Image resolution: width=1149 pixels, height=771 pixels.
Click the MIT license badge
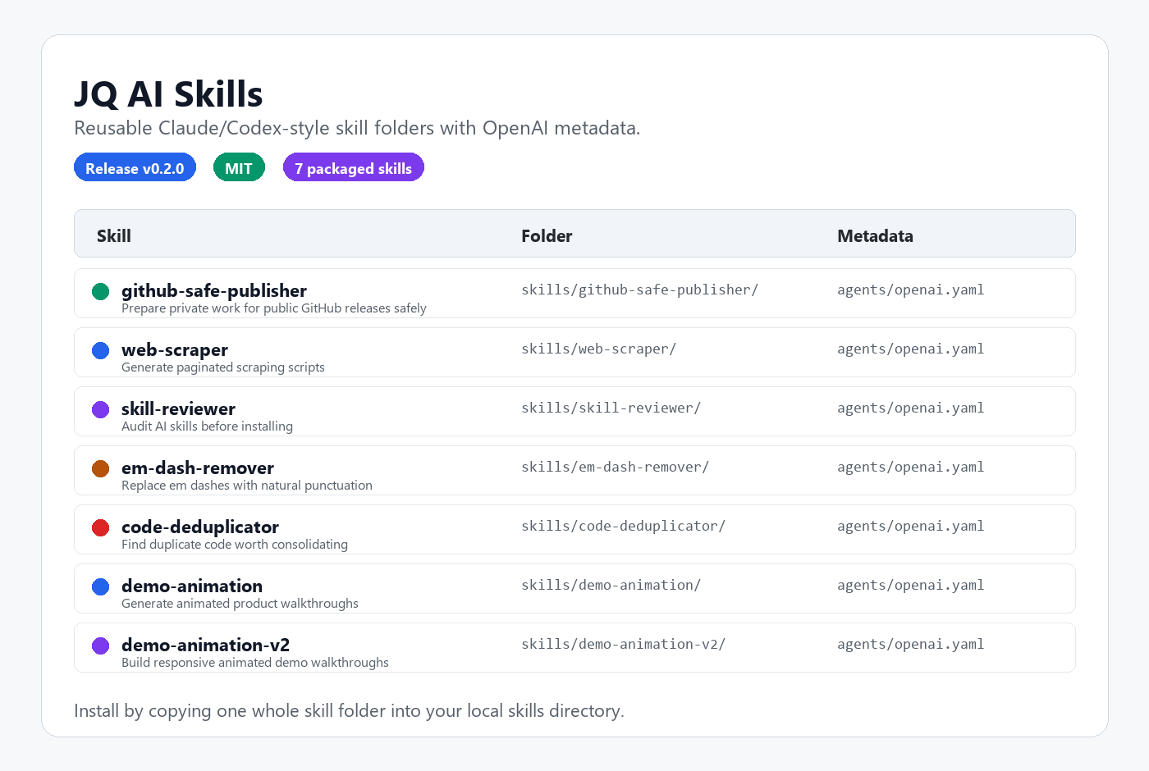point(239,167)
